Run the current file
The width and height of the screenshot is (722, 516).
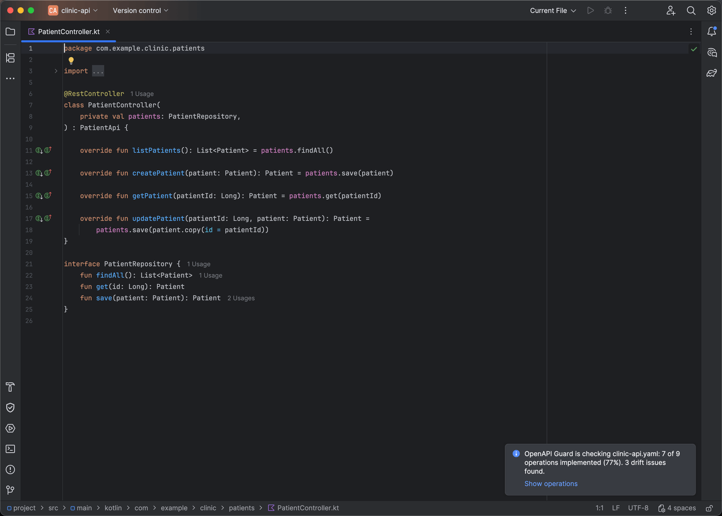tap(590, 10)
